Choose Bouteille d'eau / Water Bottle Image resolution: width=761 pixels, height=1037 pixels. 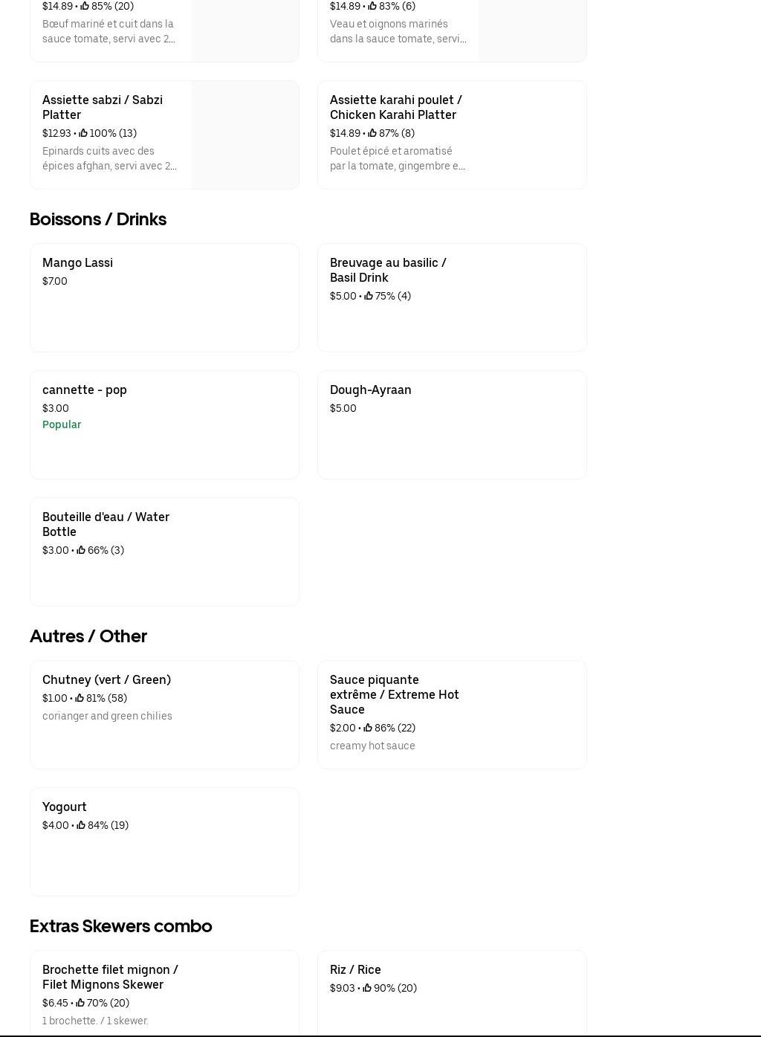pyautogui.click(x=106, y=524)
